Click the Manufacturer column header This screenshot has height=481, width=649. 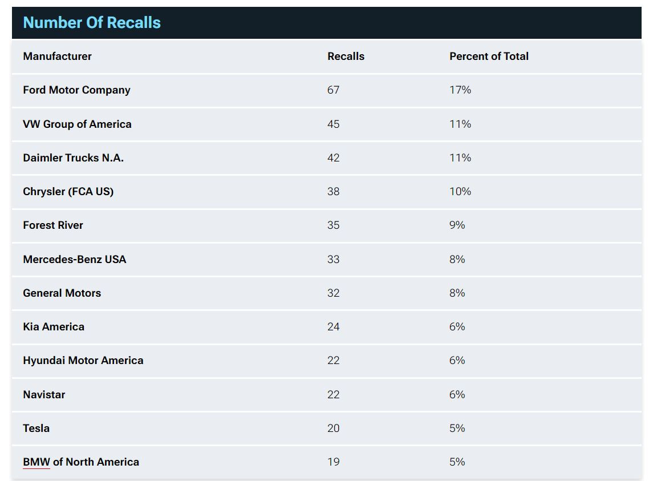pyautogui.click(x=57, y=56)
